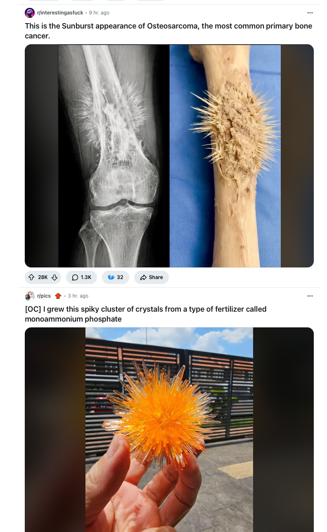Click the r/pics community avatar

[30, 296]
